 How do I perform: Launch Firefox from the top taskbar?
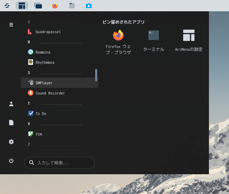point(55,6)
